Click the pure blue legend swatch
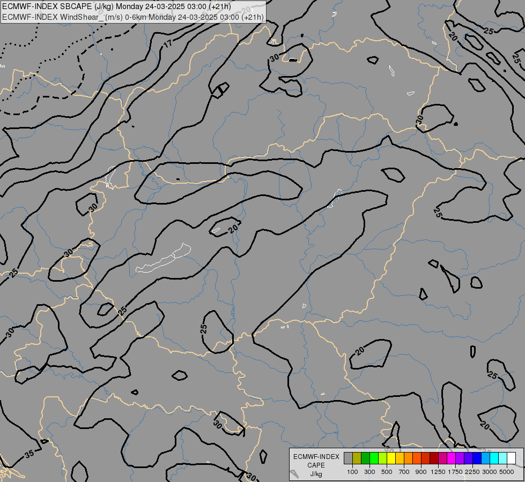This screenshot has height=482, width=525. pos(477,458)
